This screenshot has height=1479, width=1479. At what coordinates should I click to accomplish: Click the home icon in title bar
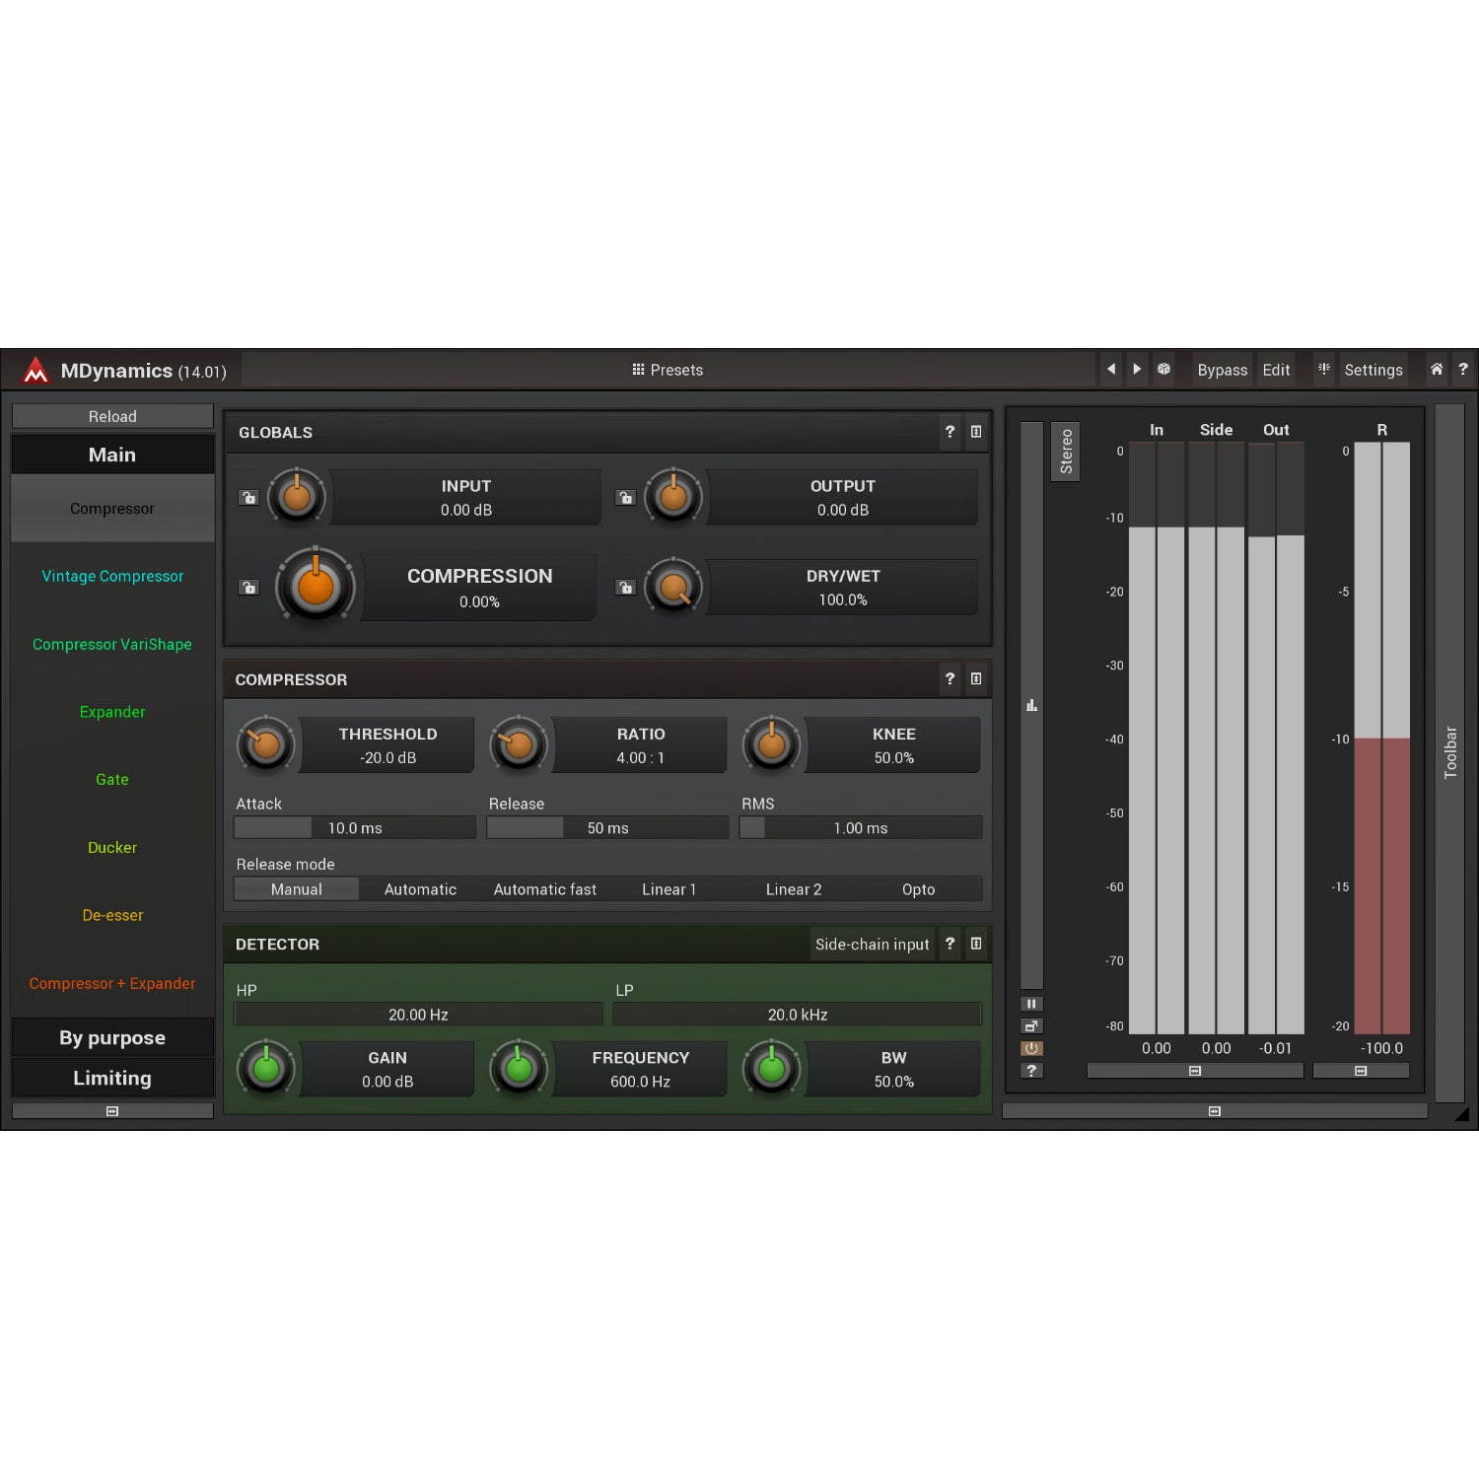point(1437,369)
